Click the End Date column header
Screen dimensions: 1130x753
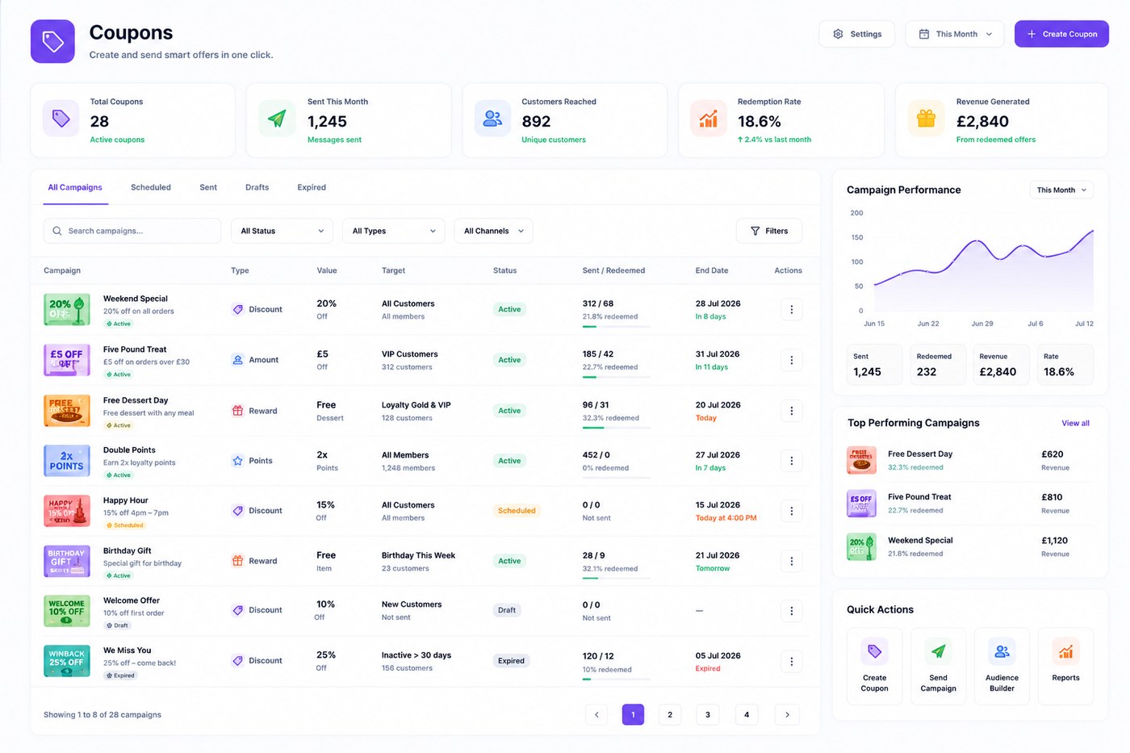click(712, 270)
